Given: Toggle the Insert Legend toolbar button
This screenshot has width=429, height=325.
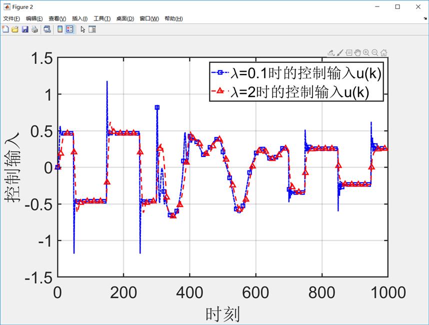Looking at the screenshot, I should click(x=69, y=29).
